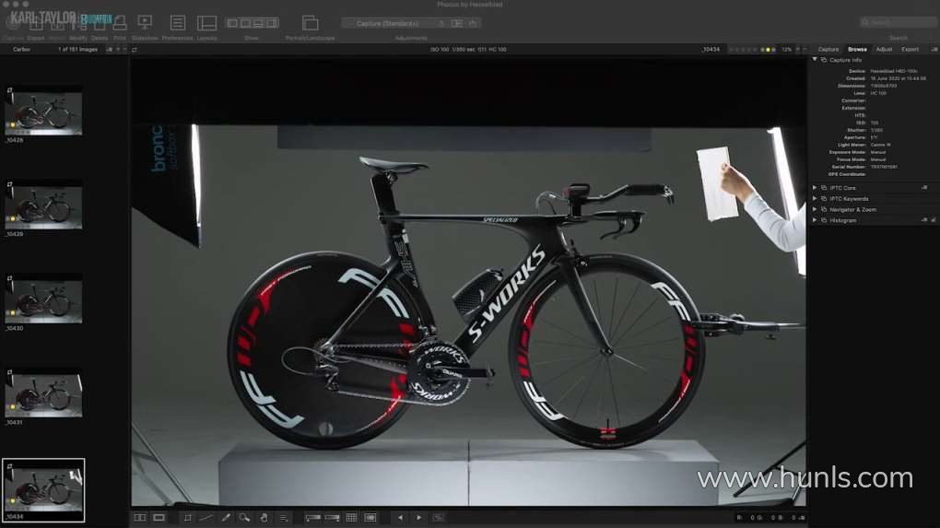Toggle third Show layout button in toolbar
This screenshot has width=940, height=528.
[258, 23]
